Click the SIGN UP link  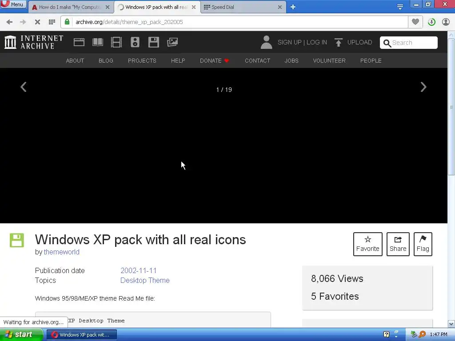289,42
